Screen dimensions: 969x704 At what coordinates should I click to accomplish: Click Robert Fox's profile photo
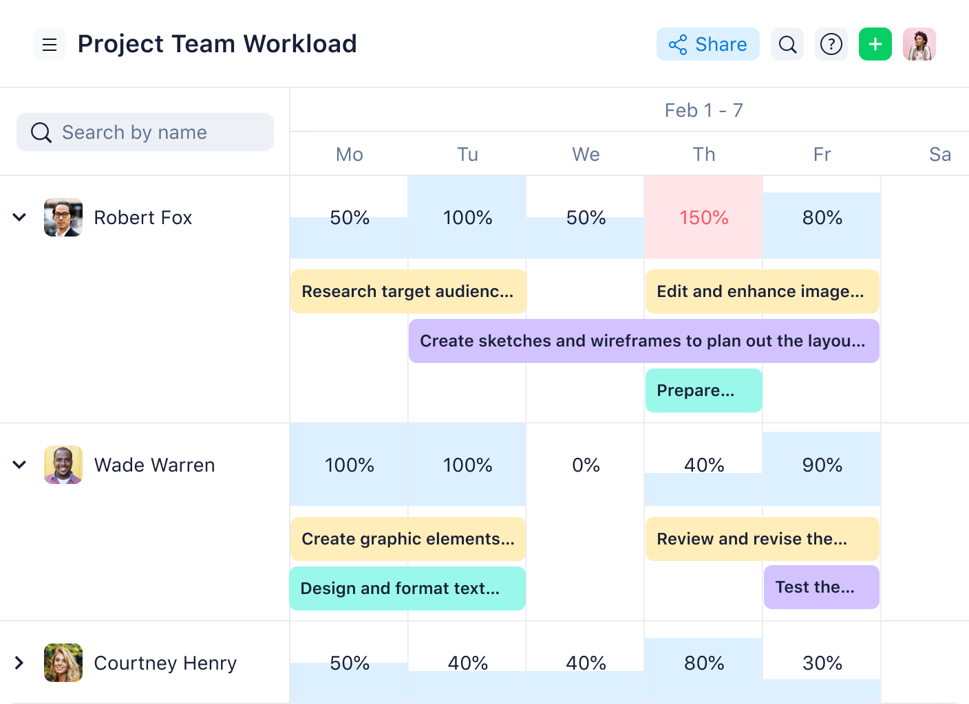click(63, 217)
